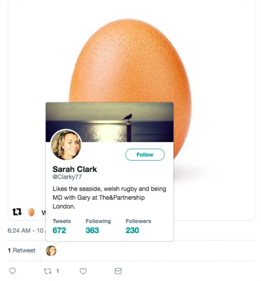Open the retweeter's small avatar below the card
This screenshot has width=261, height=281.
51,251
